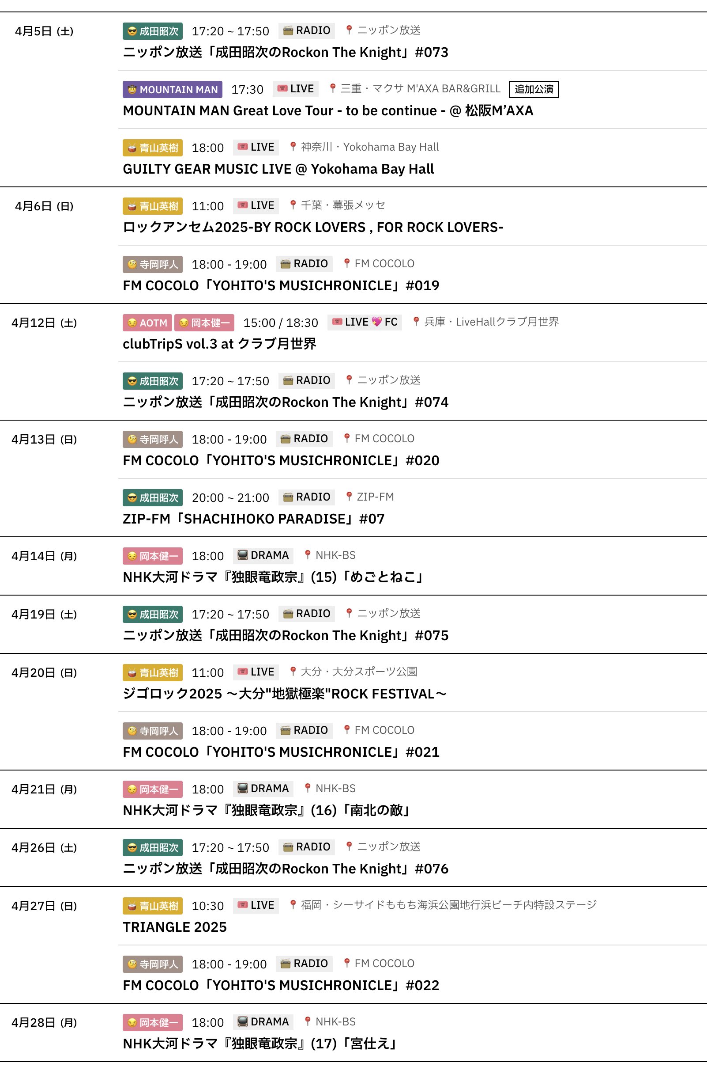Click the 岡本健一 tag on 4月21日
Viewport: 707px width, 1078px height.
[x=152, y=789]
